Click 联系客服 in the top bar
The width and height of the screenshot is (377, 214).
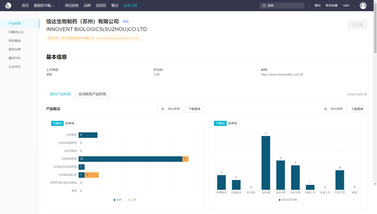(x=332, y=6)
